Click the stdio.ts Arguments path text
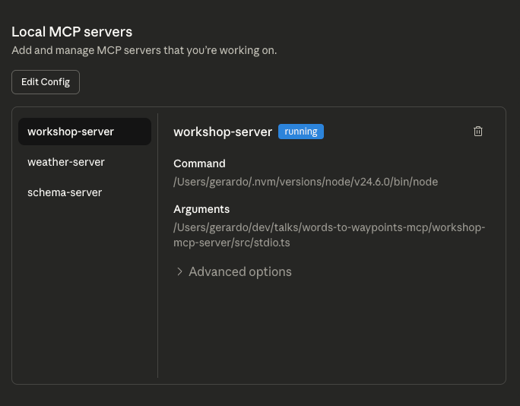Viewport: 520px width, 406px height. 329,235
